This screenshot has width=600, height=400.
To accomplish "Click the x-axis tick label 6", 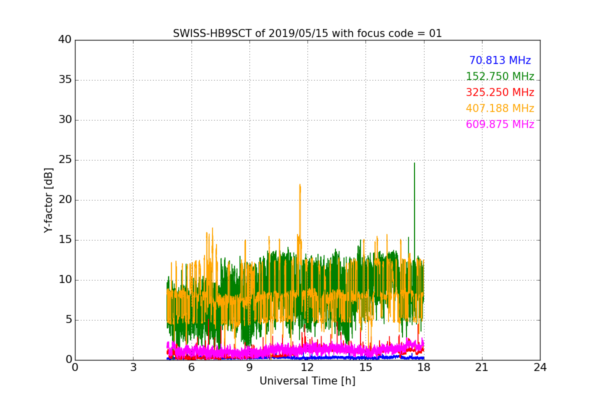I will tap(191, 367).
